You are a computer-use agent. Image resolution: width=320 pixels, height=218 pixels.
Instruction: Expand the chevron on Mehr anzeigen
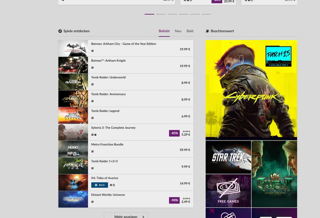coord(143,216)
